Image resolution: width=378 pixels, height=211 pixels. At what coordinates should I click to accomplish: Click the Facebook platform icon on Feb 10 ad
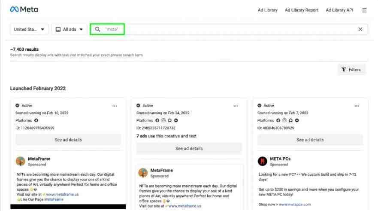pos(36,120)
